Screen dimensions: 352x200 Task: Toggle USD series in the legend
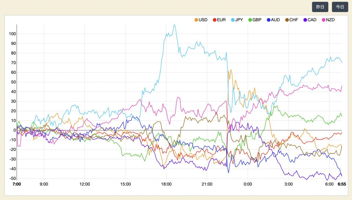pos(201,20)
